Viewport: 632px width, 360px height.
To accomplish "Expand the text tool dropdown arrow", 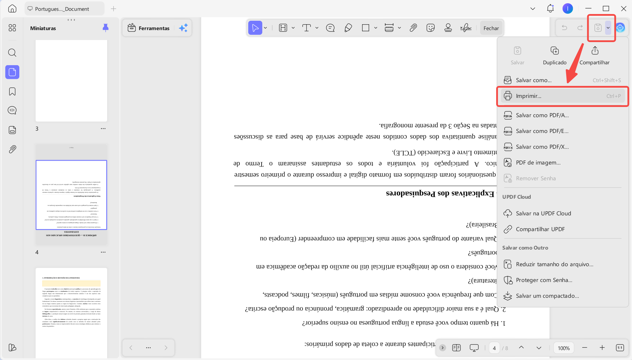I will point(317,28).
